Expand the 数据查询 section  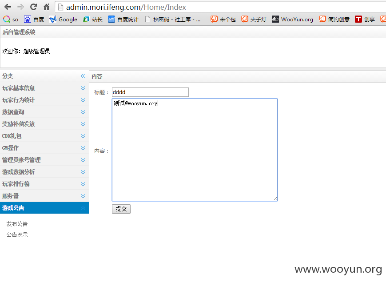point(44,112)
